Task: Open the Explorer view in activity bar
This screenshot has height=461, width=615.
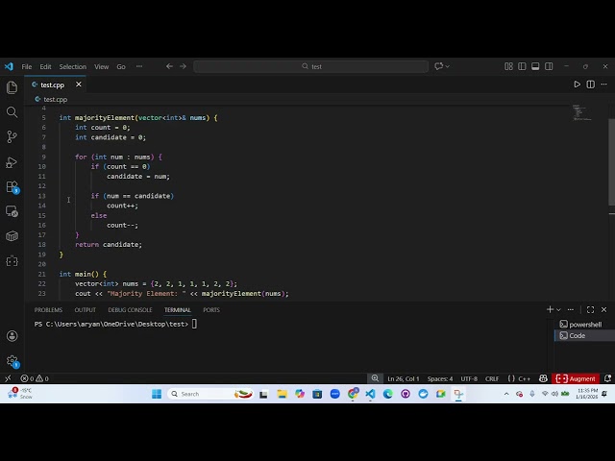Action: click(12, 87)
